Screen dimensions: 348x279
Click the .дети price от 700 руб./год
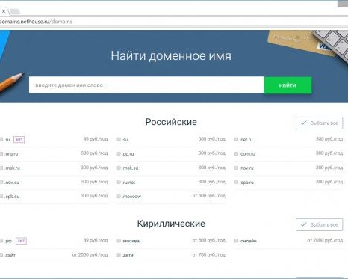(208, 254)
